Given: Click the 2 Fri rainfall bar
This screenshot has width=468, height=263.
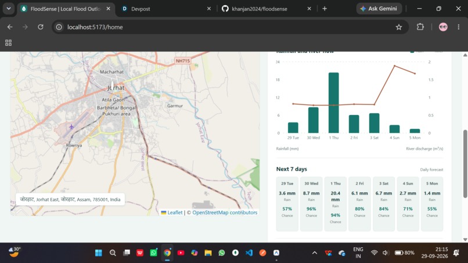Looking at the screenshot, I should [x=354, y=124].
